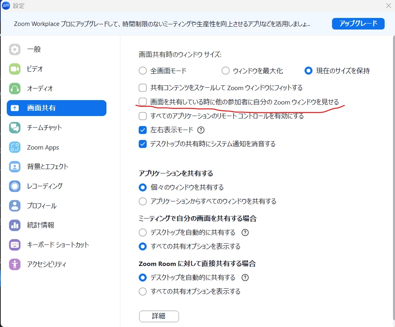Click the 背景とエフェクト person icon
The image size is (395, 327).
point(15,167)
